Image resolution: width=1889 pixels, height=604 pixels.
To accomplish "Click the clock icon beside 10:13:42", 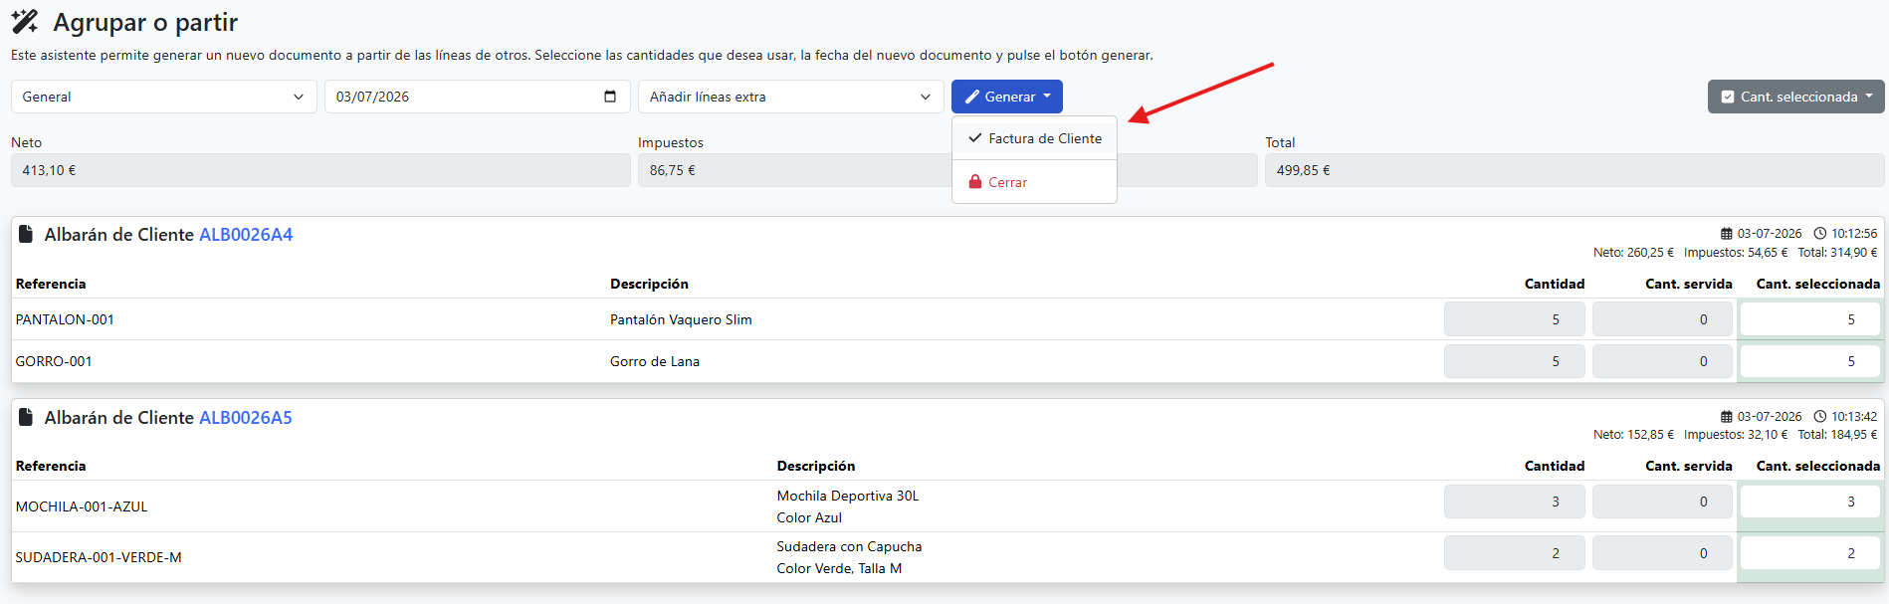I will (x=1819, y=417).
